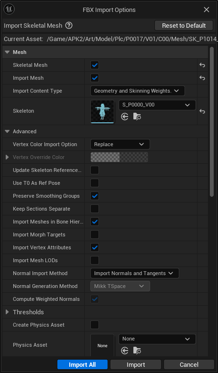Toggle Import Meshes in Bone Hierarchy checkbox

(95, 222)
